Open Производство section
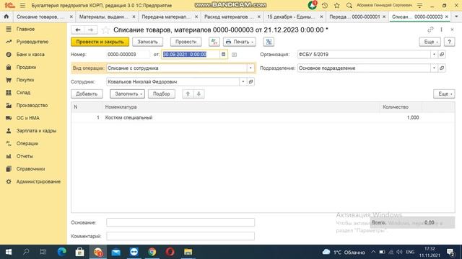This screenshot has height=259, width=462. (x=32, y=105)
